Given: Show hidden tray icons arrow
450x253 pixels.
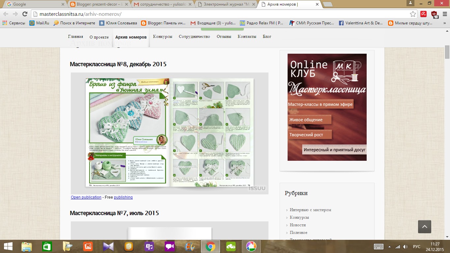Looking at the screenshot, I should coord(390,246).
